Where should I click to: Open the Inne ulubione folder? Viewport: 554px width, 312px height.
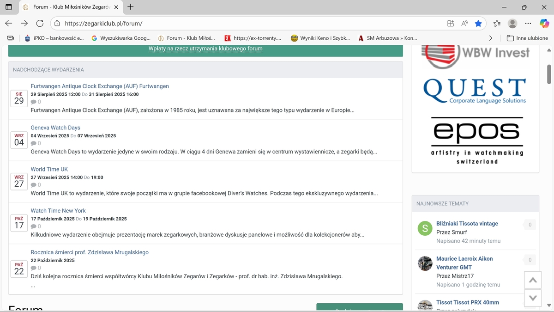527,38
